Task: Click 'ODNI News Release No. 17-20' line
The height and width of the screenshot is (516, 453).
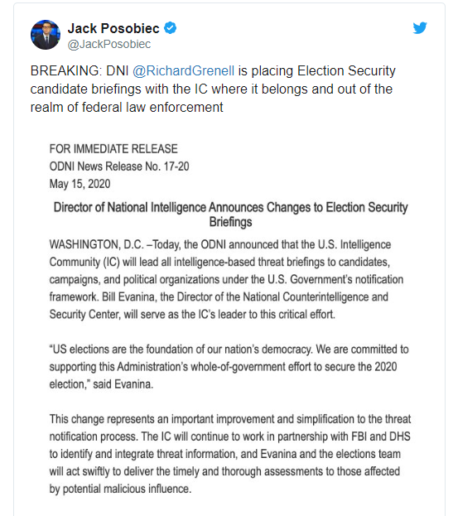Action: [119, 166]
